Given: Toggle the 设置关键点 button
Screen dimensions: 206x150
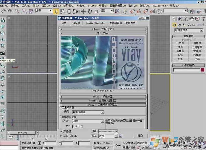Looking at the screenshot, I should [x=129, y=147].
